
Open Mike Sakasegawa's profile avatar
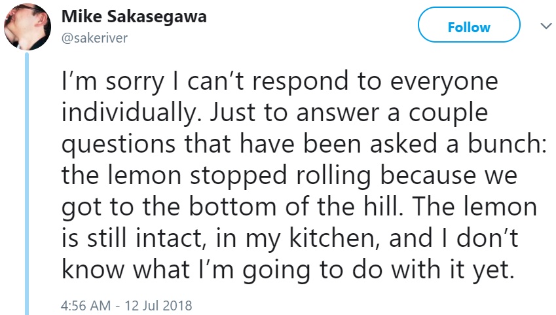pyautogui.click(x=28, y=27)
